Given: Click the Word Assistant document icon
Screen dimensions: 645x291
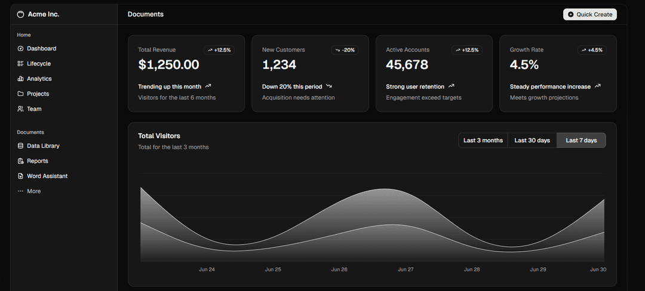Looking at the screenshot, I should point(21,176).
